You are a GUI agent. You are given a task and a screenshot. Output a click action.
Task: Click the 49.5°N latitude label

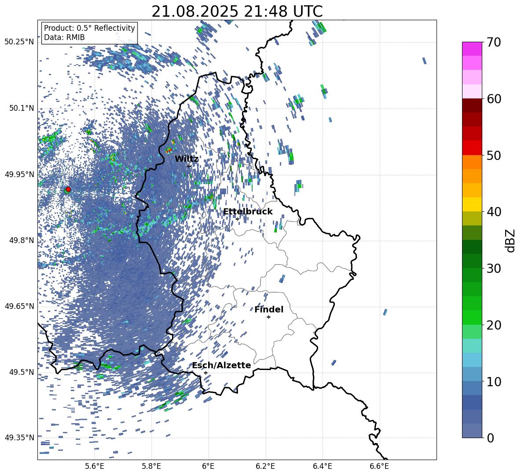coord(22,372)
